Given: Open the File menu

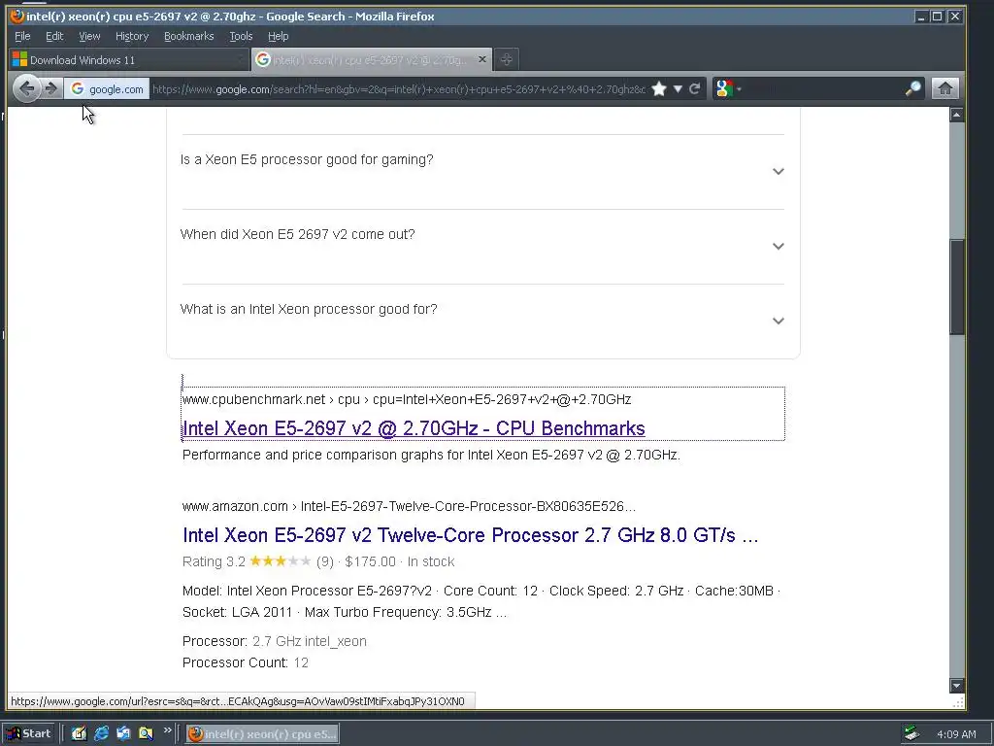Looking at the screenshot, I should tap(22, 36).
